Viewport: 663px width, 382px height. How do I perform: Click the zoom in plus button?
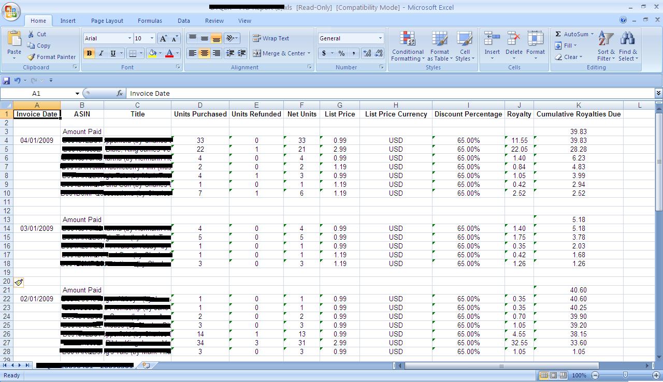pyautogui.click(x=656, y=375)
